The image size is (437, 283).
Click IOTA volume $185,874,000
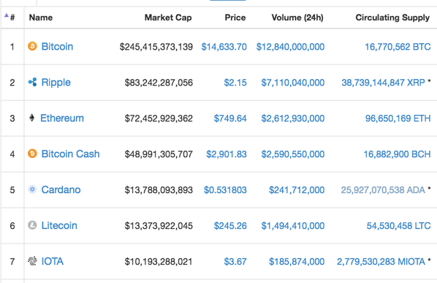tap(297, 262)
